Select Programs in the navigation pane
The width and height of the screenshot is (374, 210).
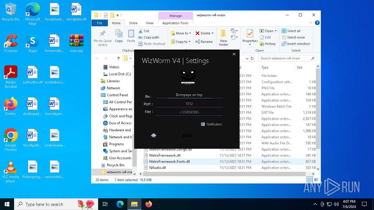pos(117,144)
